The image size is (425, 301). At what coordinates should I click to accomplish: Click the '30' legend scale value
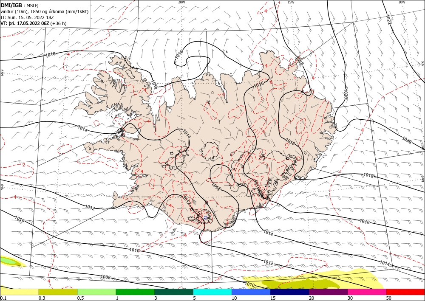(350, 298)
